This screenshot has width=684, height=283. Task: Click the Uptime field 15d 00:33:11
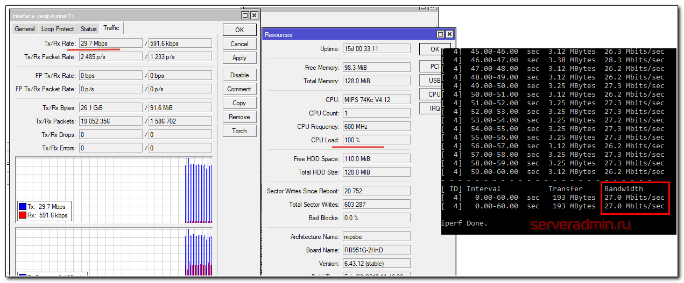coord(376,49)
